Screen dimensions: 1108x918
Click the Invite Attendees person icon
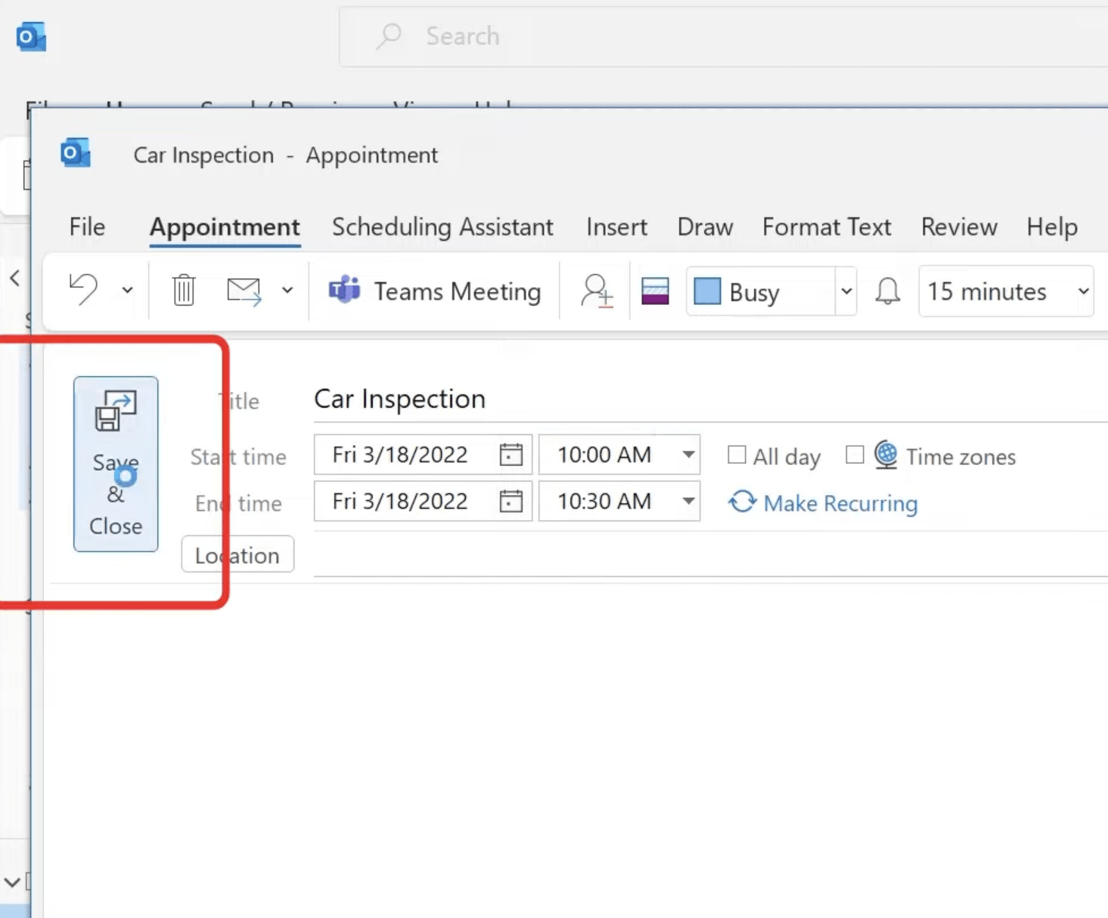597,291
